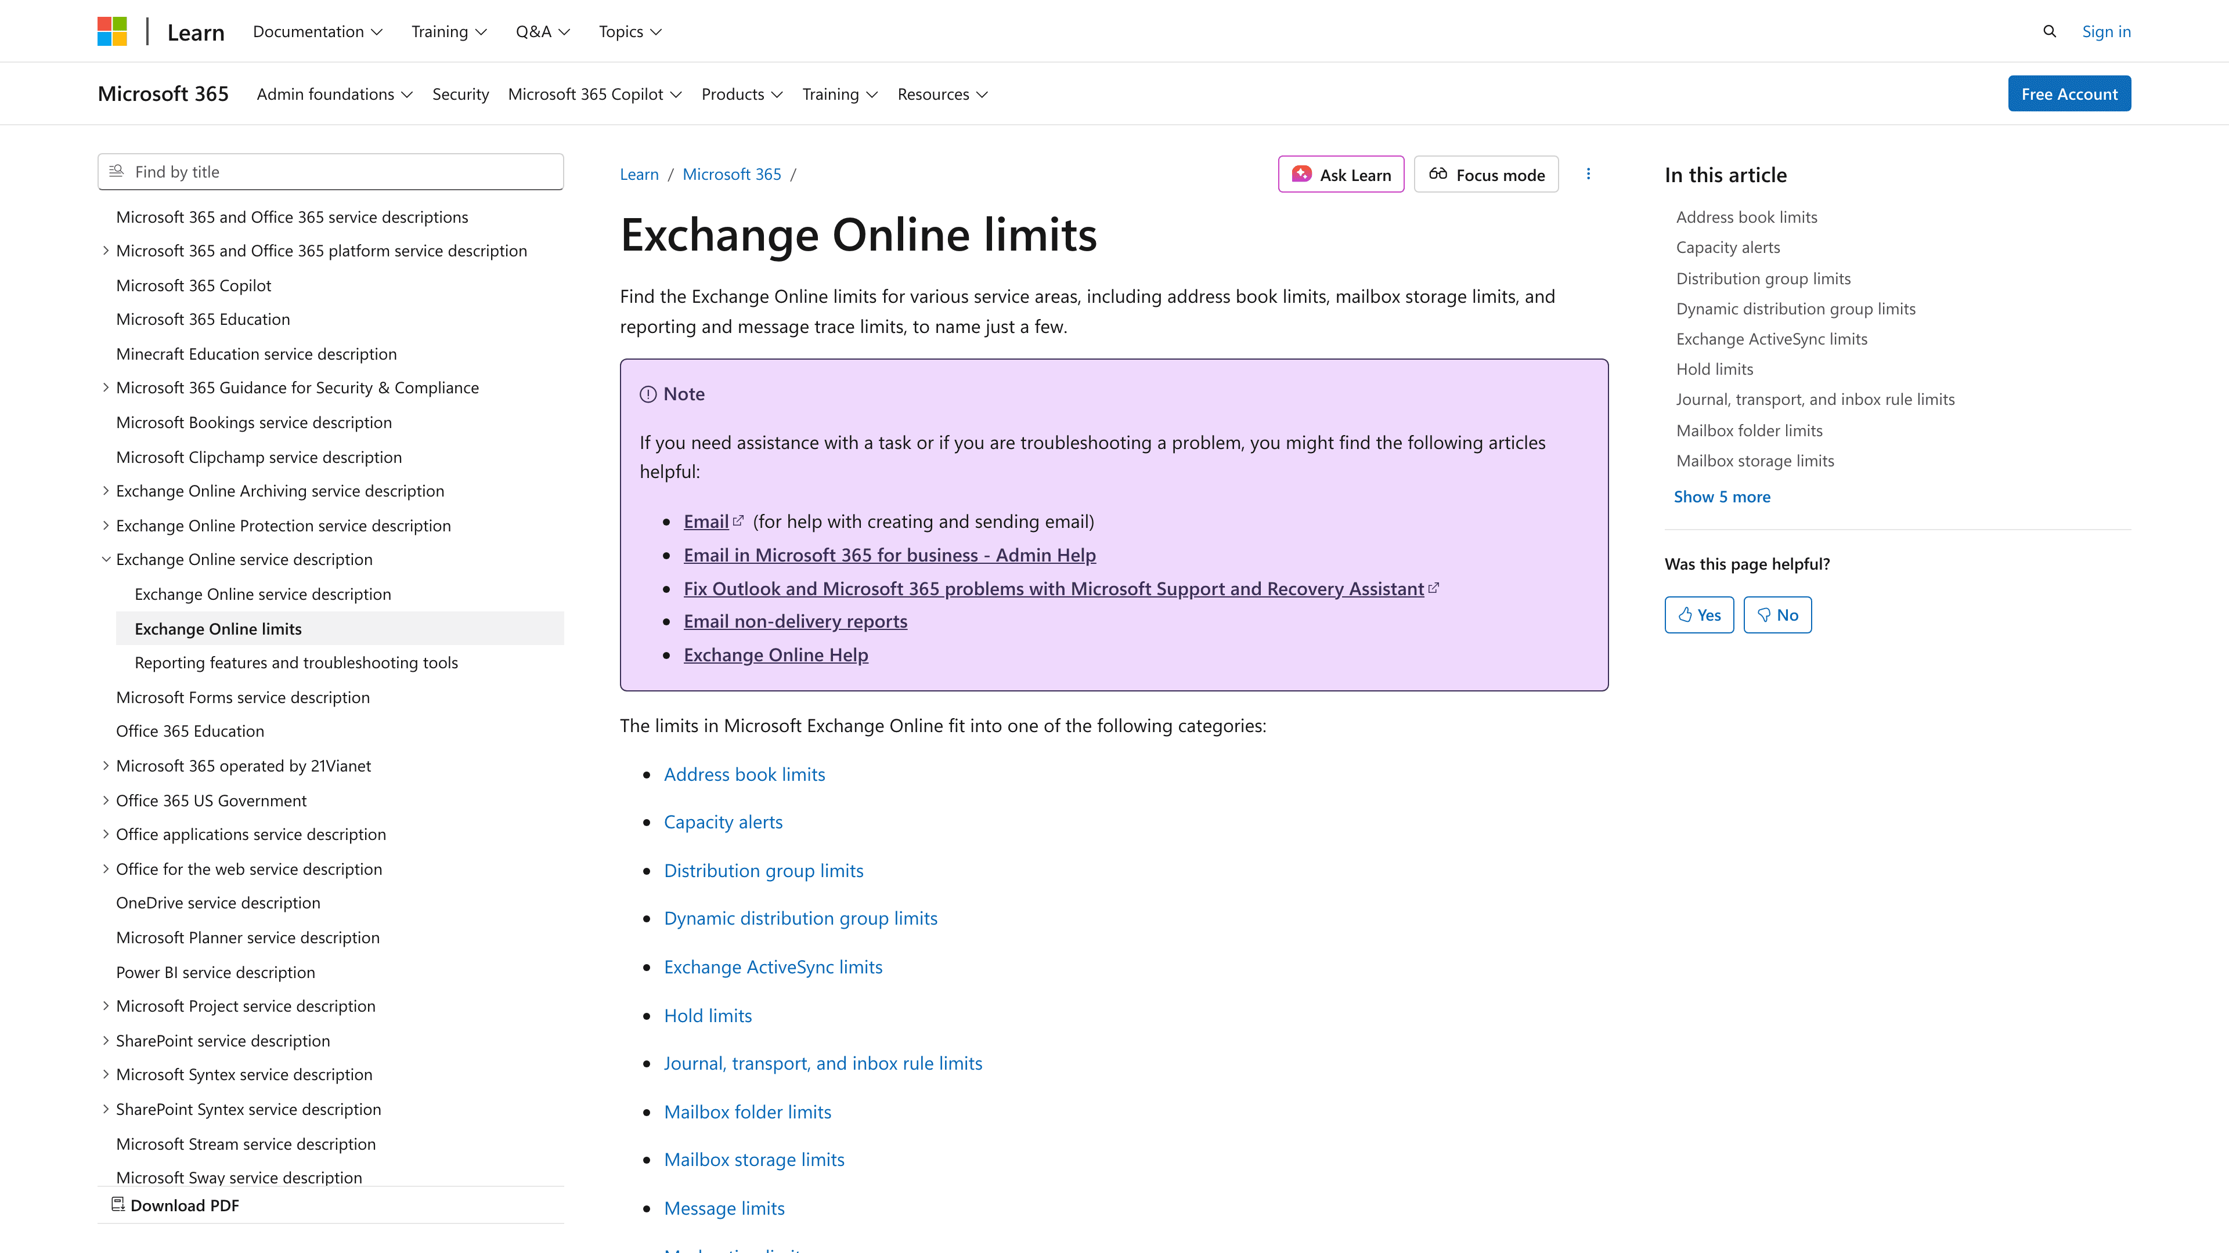The width and height of the screenshot is (2229, 1253).
Task: Open the site search
Action: tap(2048, 30)
